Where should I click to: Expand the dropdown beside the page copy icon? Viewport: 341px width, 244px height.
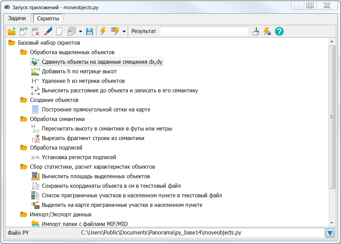pyautogui.click(x=80, y=31)
